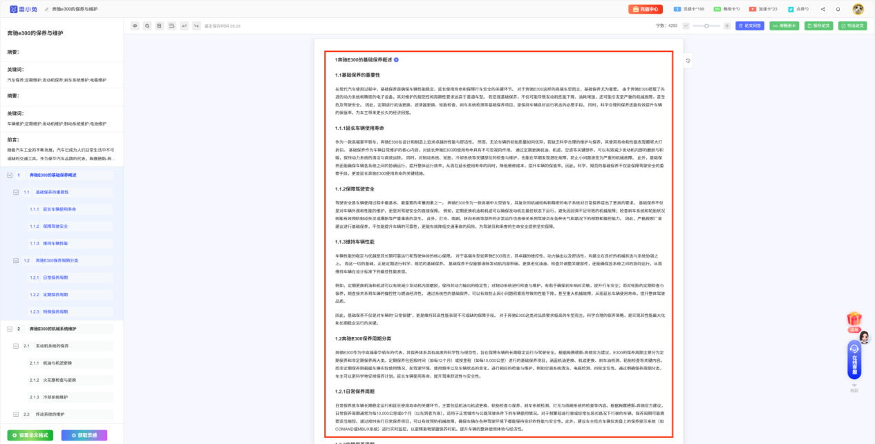Click the 保存论文 save button
The width and height of the screenshot is (875, 444).
(x=818, y=26)
